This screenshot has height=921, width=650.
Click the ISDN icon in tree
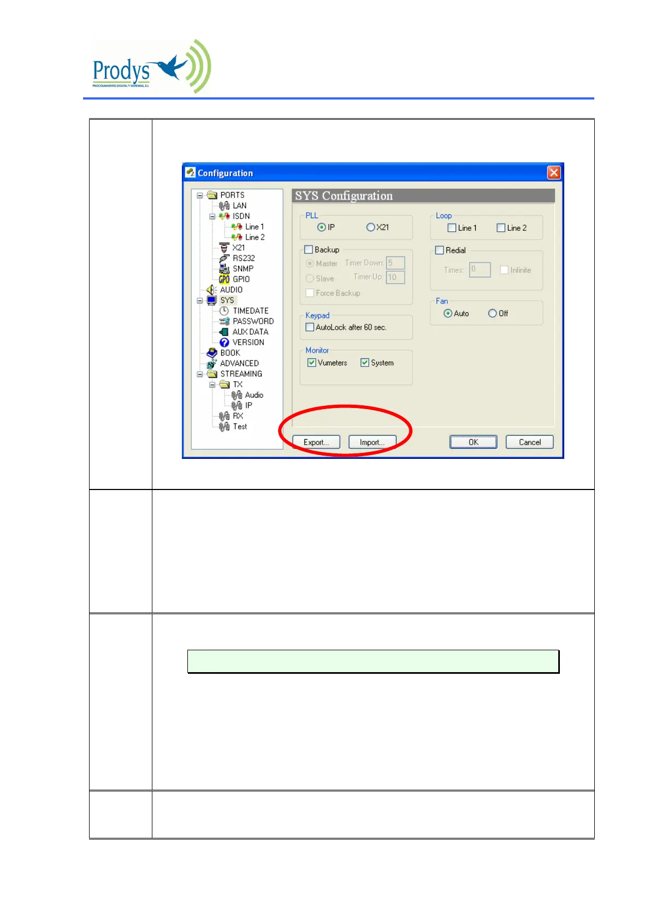pos(224,216)
